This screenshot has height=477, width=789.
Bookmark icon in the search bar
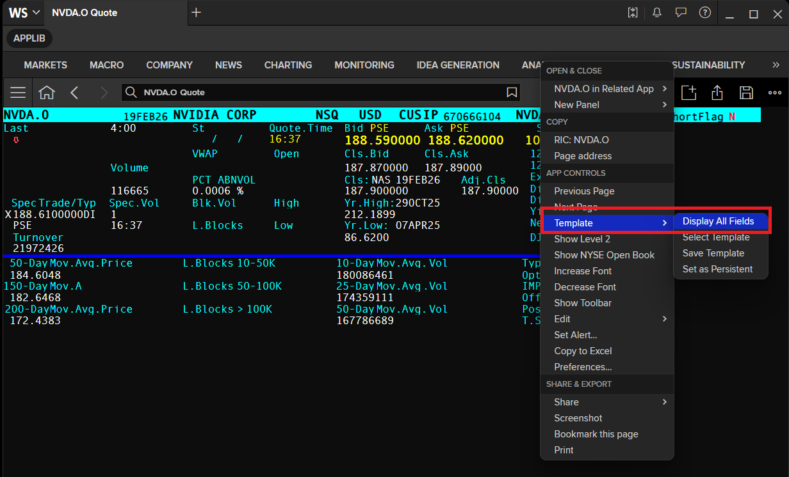point(512,93)
